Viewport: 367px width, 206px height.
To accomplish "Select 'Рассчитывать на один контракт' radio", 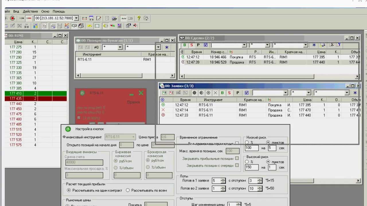I will (69, 190).
